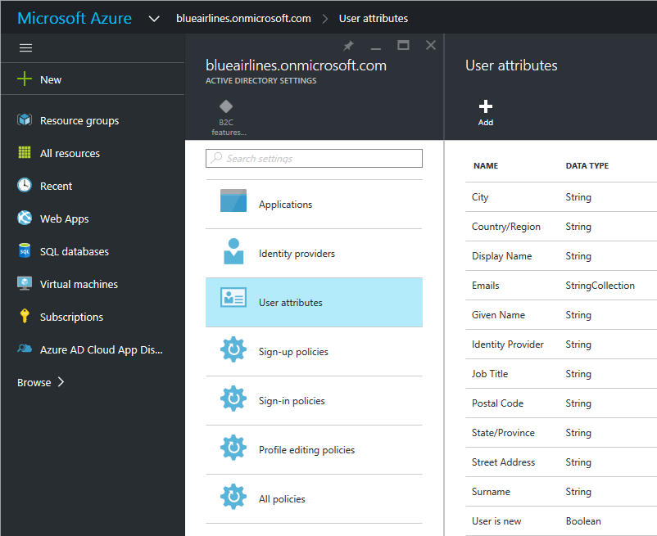
Task: Select the Job Title attribute row
Action: pyautogui.click(x=561, y=374)
